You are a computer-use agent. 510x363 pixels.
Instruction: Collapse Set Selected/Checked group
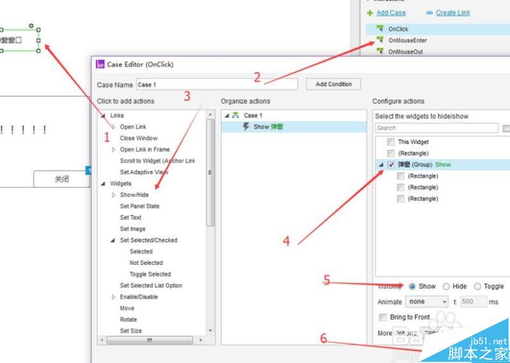pos(113,241)
